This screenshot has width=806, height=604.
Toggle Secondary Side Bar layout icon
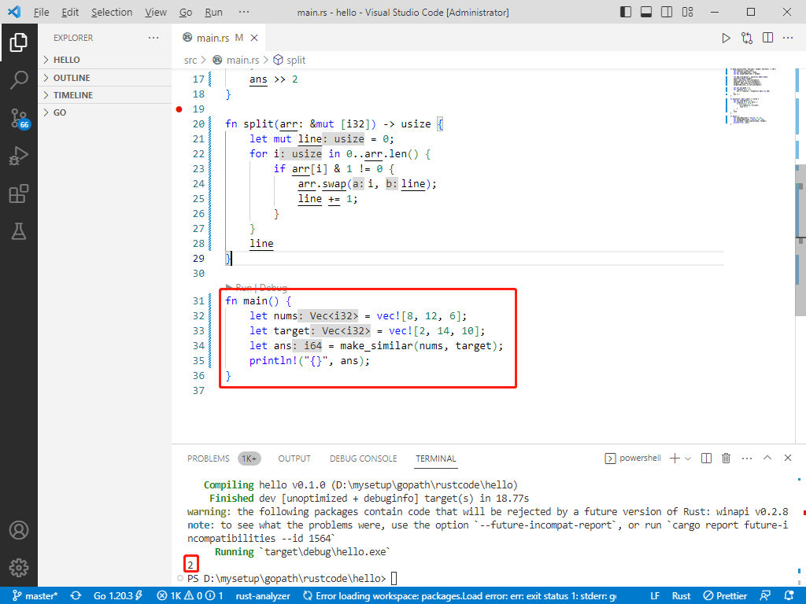pos(667,12)
